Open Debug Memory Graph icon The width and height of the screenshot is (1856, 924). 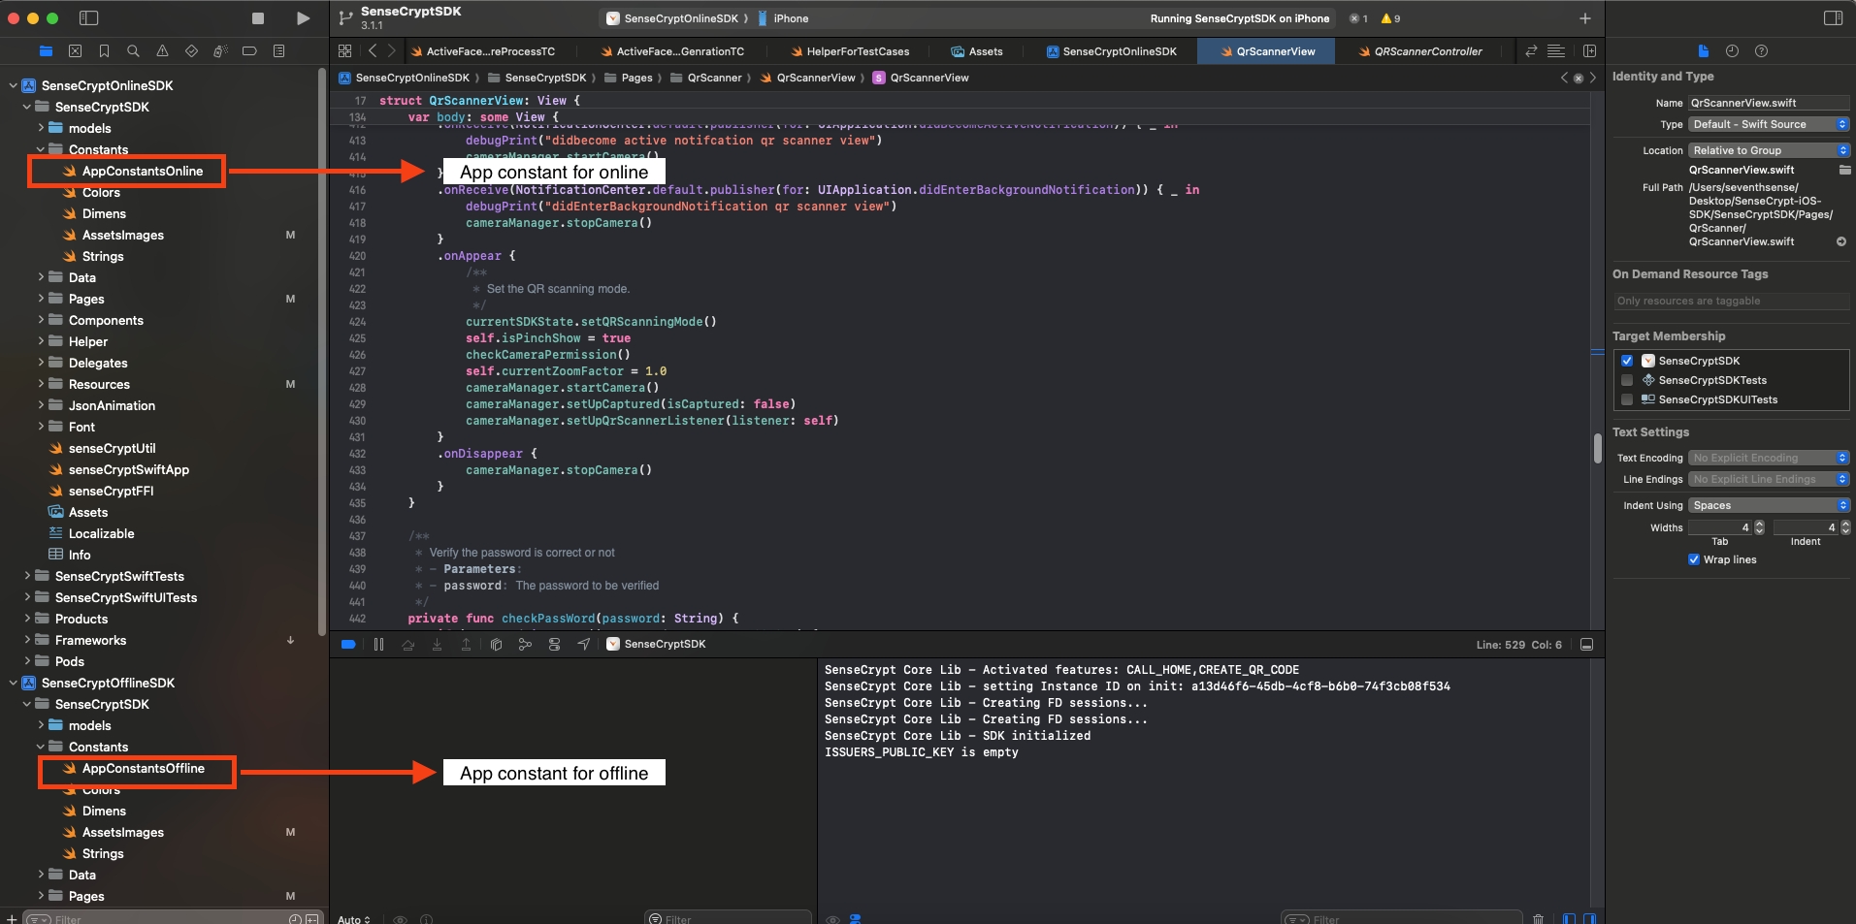525,645
